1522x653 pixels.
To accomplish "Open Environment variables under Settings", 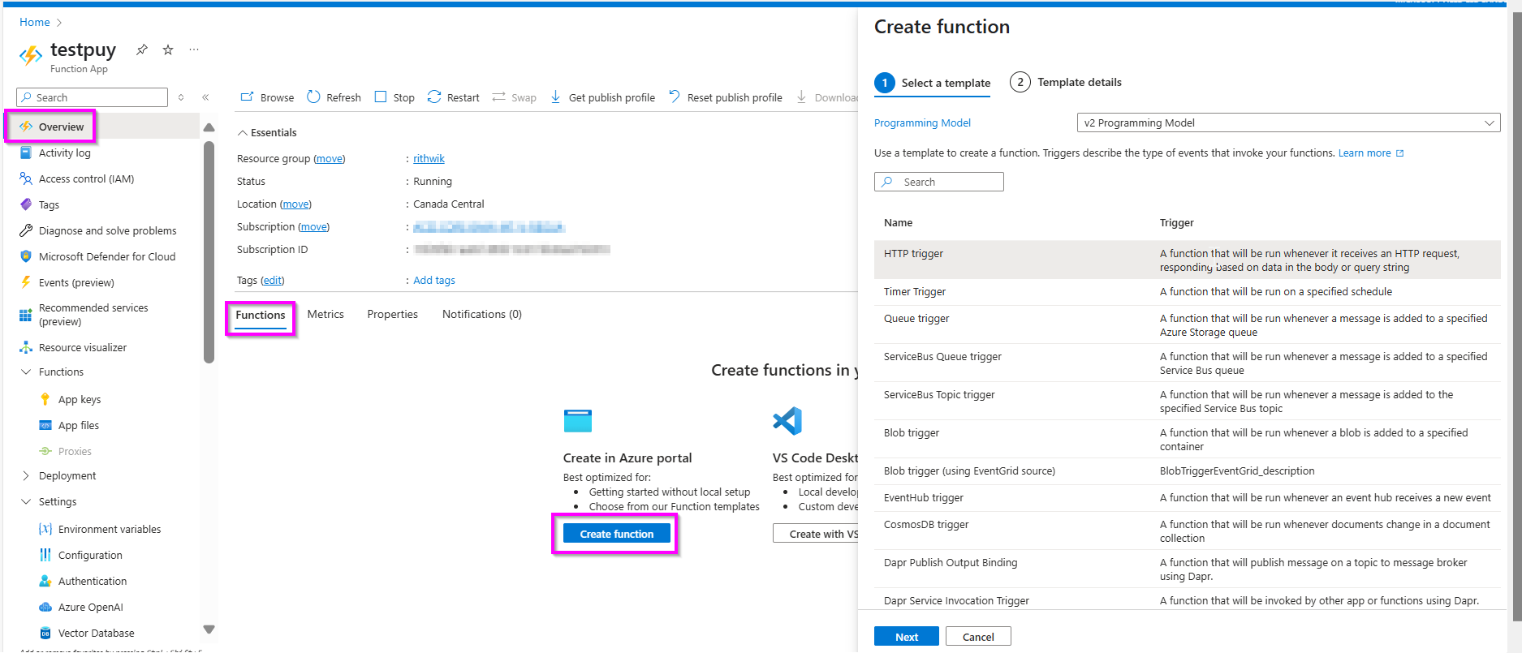I will click(110, 529).
